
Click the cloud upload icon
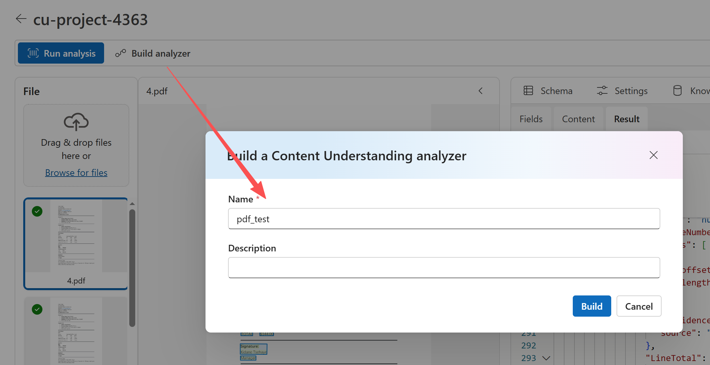pos(76,122)
